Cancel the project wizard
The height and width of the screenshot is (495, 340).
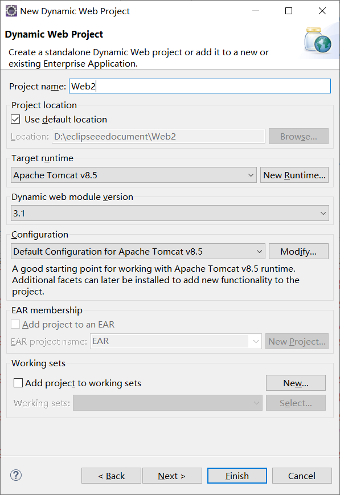click(302, 476)
